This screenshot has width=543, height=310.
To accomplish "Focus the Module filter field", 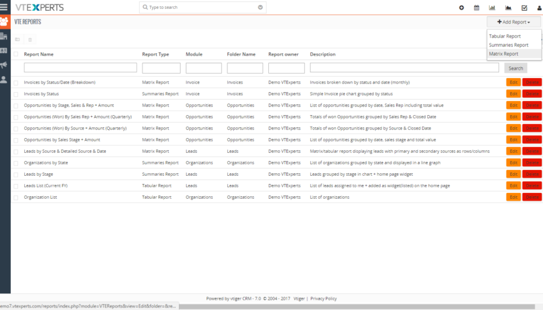I will pyautogui.click(x=204, y=68).
